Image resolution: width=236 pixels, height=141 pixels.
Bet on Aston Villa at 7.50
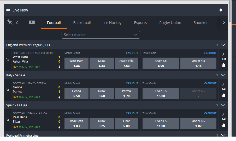point(126,63)
